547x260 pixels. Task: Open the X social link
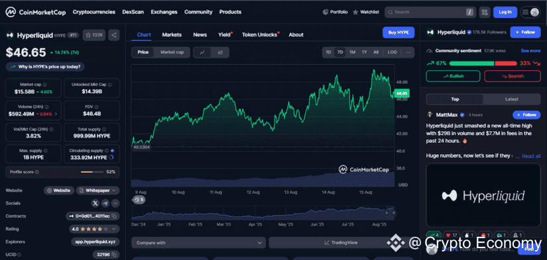point(95,203)
